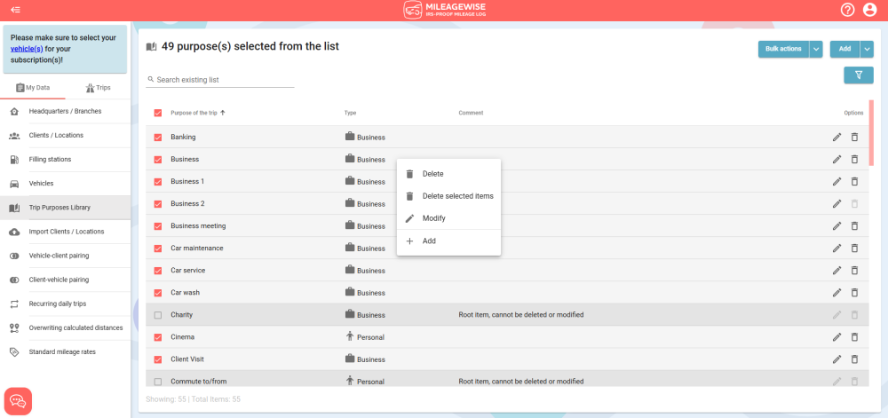Switch to the Trips tab

click(x=98, y=88)
